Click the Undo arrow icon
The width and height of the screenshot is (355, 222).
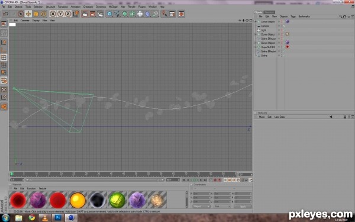6,14
